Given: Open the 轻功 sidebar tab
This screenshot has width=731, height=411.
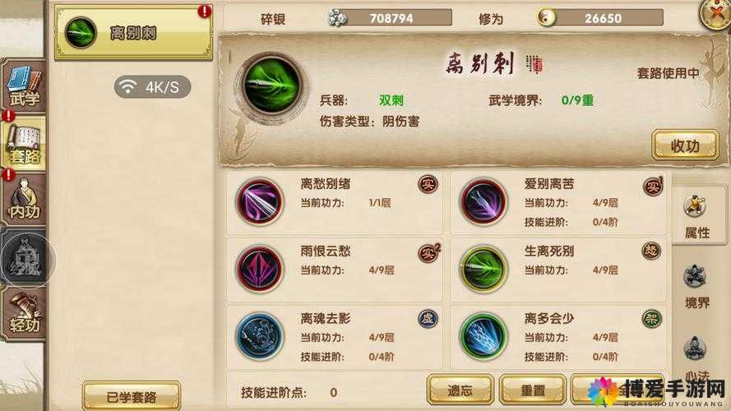Looking at the screenshot, I should (x=23, y=314).
